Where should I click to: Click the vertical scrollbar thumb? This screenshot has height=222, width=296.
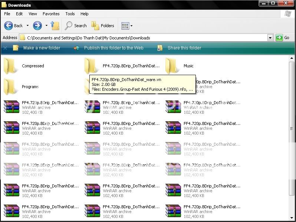(292, 129)
